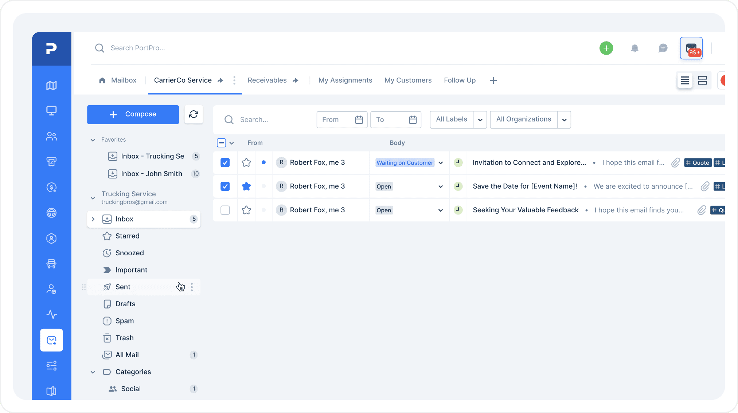This screenshot has width=738, height=413.
Task: Open attachment of Save the Date email
Action: 705,186
